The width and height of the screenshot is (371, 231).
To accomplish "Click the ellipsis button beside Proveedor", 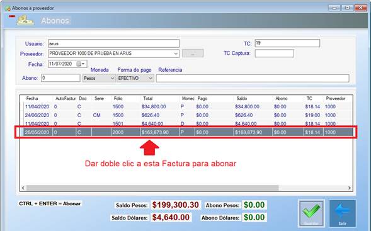I will pyautogui.click(x=193, y=54).
